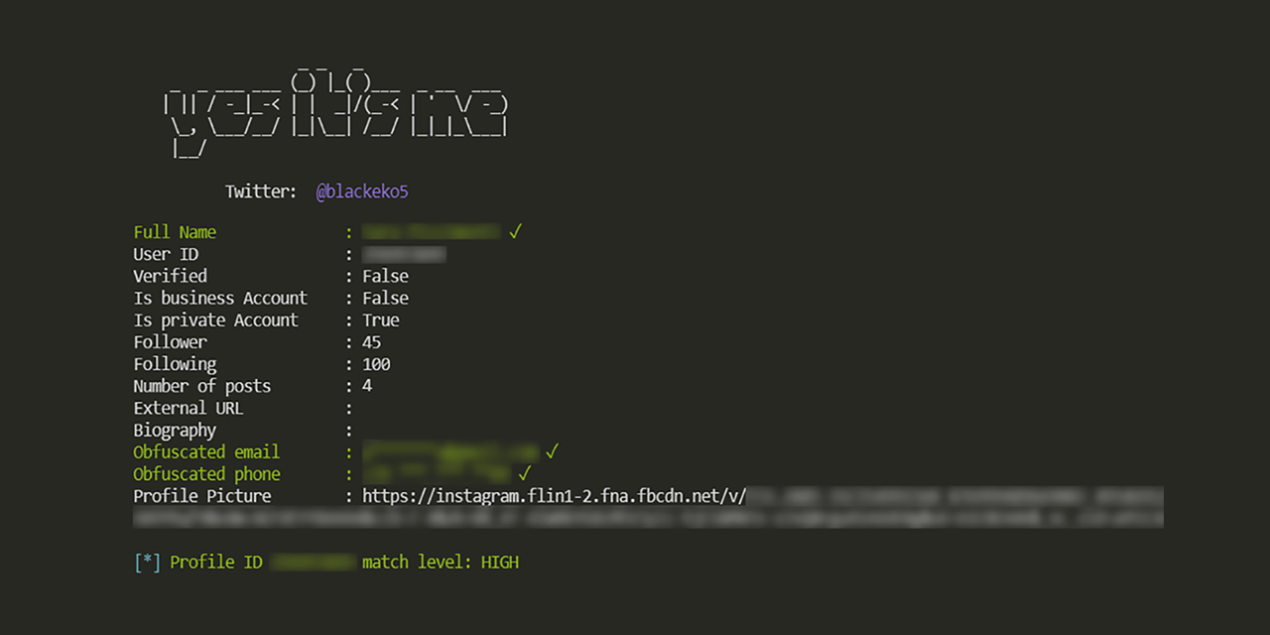
Task: Select the Following count 100
Action: [x=376, y=364]
